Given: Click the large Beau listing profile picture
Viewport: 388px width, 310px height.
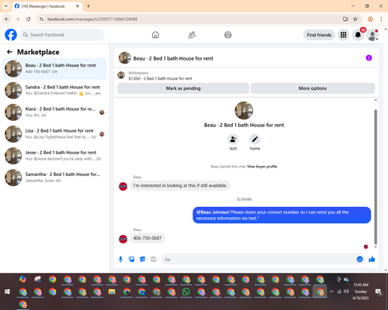Looking at the screenshot, I should click(244, 111).
